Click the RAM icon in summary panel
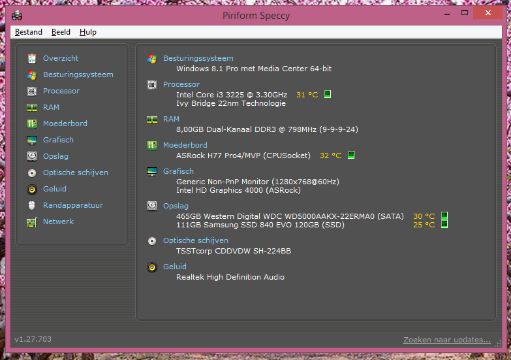Screen dimensions: 511x360 (x=152, y=120)
